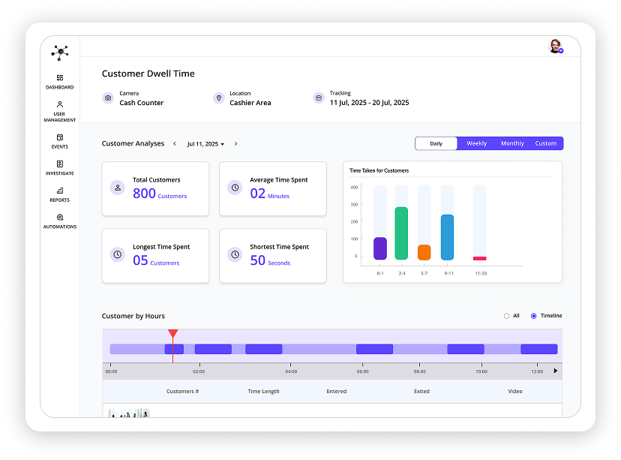Viewport: 621px width, 460px height.
Task: Open the Jul 11, 2025 date dropdown
Action: click(x=205, y=144)
